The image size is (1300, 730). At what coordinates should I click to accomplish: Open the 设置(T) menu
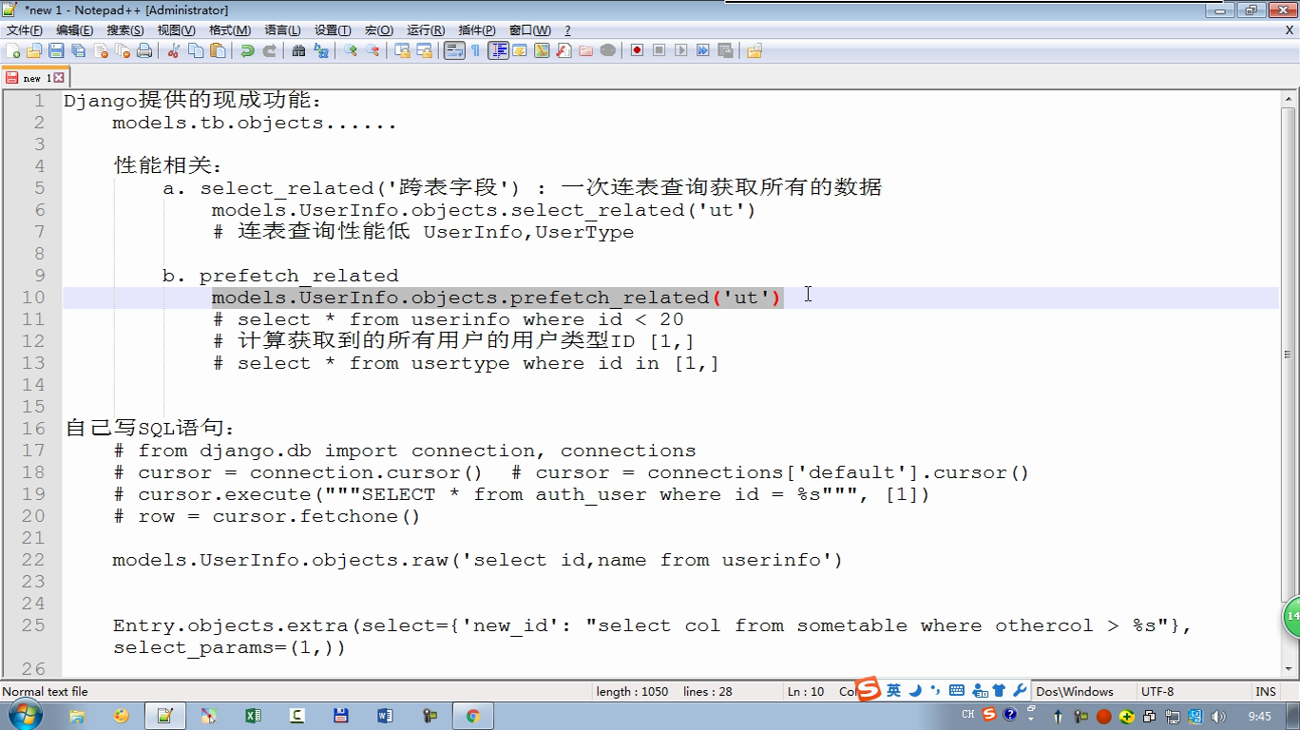pos(332,30)
